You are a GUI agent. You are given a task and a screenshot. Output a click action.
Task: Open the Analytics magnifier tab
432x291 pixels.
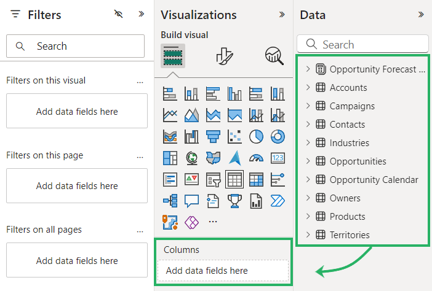pyautogui.click(x=274, y=56)
